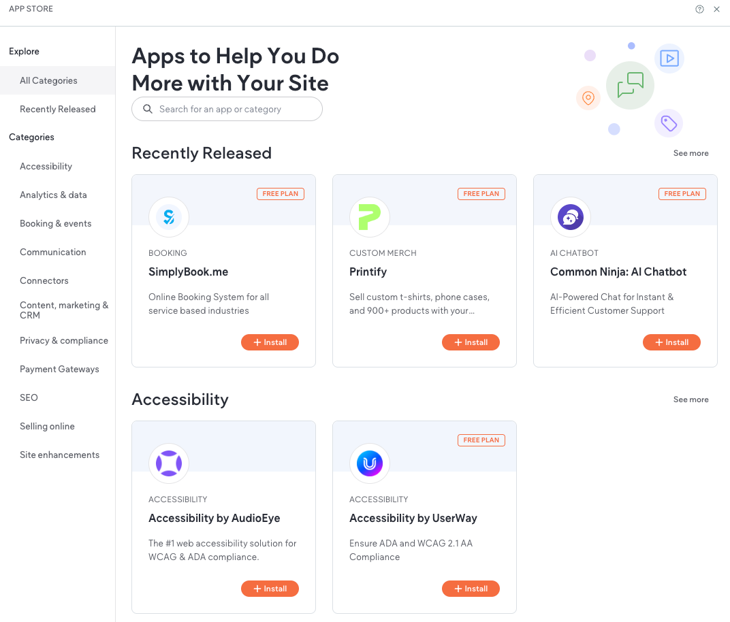Screen dimensions: 730x622
Task: Open Recently Released in the sidebar
Action: pos(57,109)
